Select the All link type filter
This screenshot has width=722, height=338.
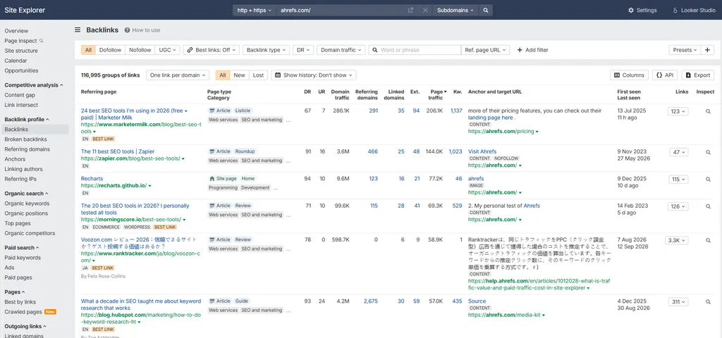88,50
